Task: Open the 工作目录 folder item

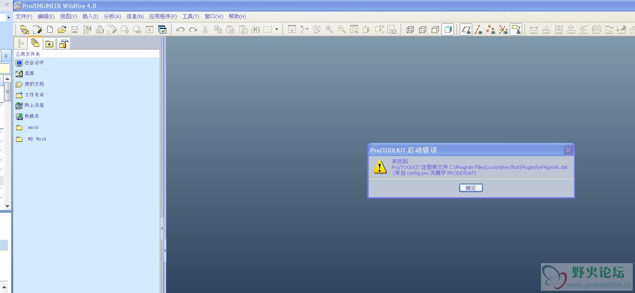Action: (30, 95)
